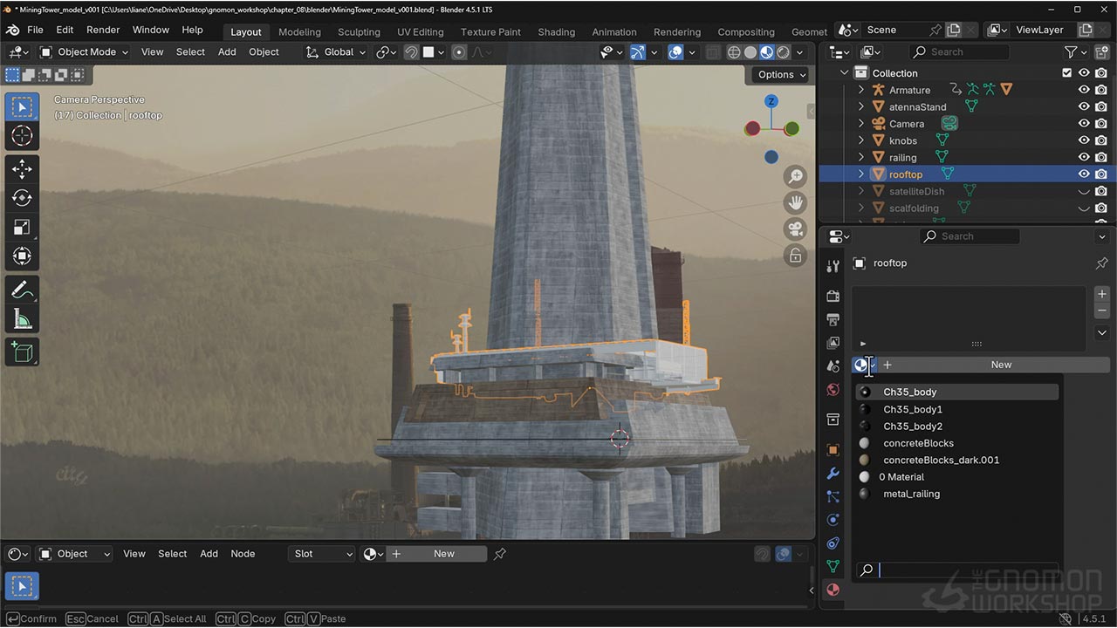This screenshot has height=628, width=1117.
Task: Choose the Annotate pencil tool
Action: pyautogui.click(x=22, y=289)
